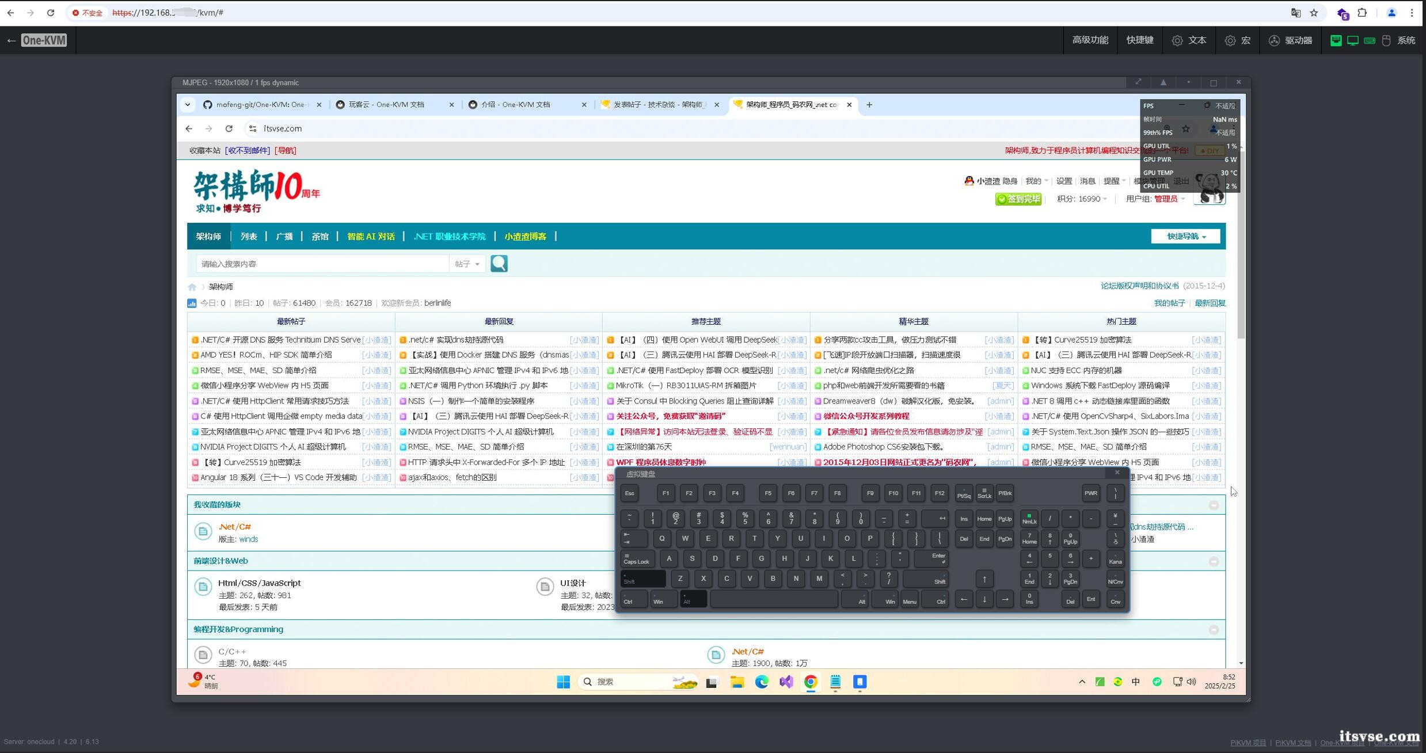Click the PWR key on virtual keyboard
Image resolution: width=1426 pixels, height=753 pixels.
(x=1090, y=493)
